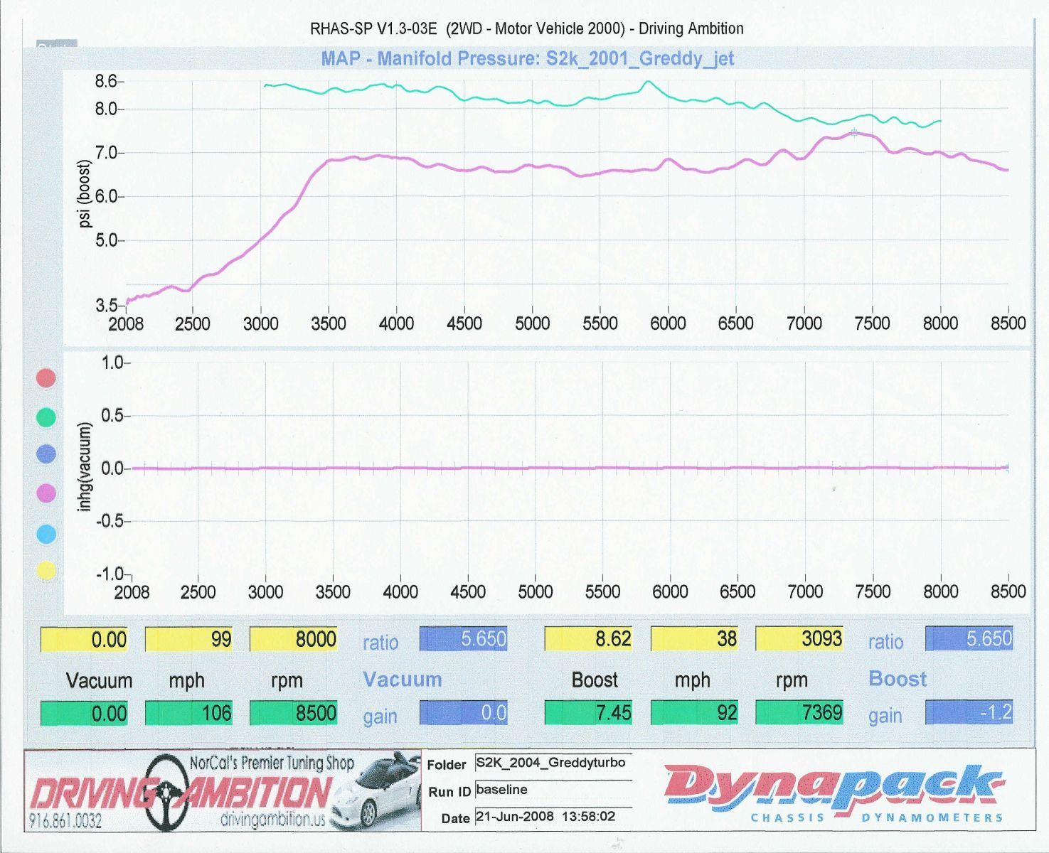1049x853 pixels.
Task: Click the Folder field S2K_2004_Greddyturbo
Action: click(552, 763)
